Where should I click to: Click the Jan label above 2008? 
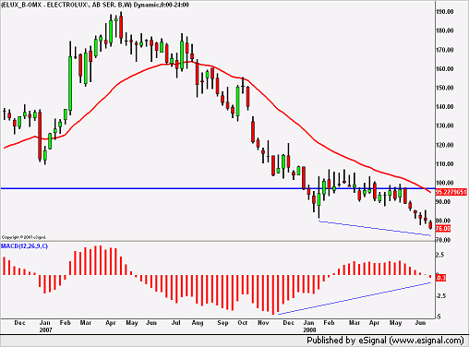[308, 323]
